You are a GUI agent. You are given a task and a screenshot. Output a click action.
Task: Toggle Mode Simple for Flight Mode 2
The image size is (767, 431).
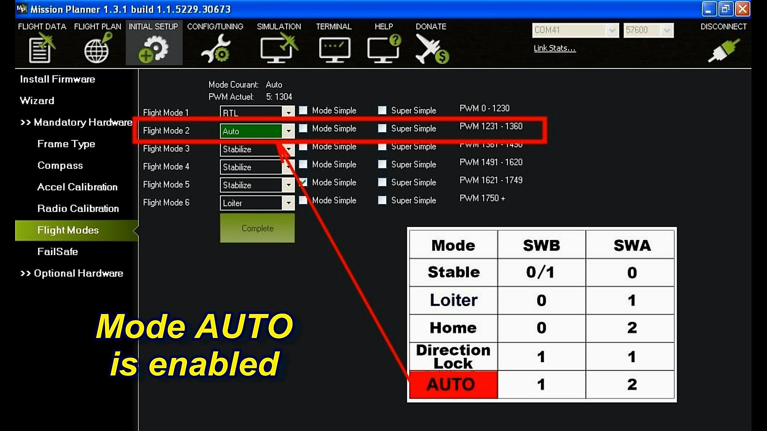tap(302, 129)
